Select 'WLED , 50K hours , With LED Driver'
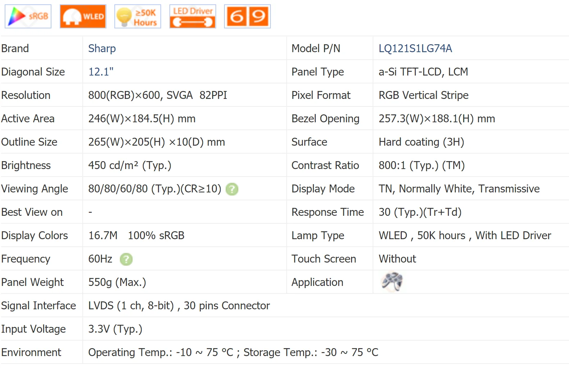 [x=465, y=236]
